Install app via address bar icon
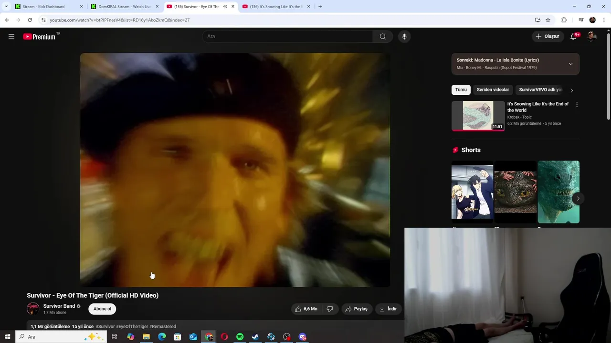Screen dimensions: 611x343 tap(537, 20)
